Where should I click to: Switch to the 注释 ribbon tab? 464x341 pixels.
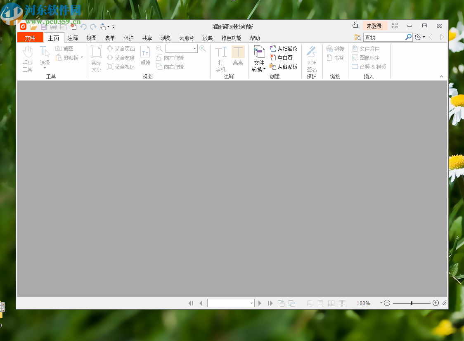click(x=73, y=38)
